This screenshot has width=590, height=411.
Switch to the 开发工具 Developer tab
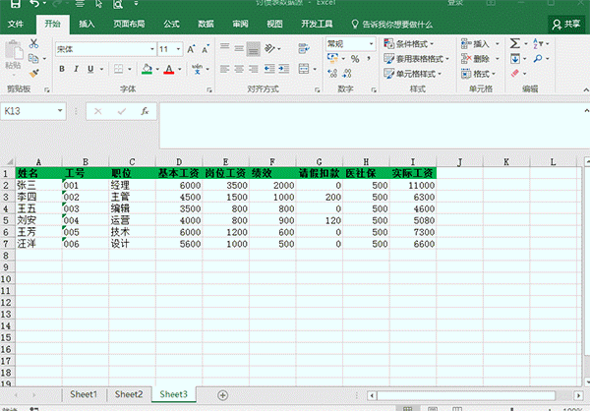point(317,24)
